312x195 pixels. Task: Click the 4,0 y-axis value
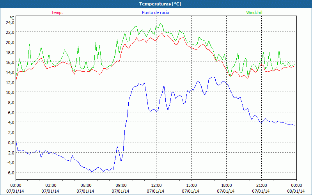[x=11, y=122]
